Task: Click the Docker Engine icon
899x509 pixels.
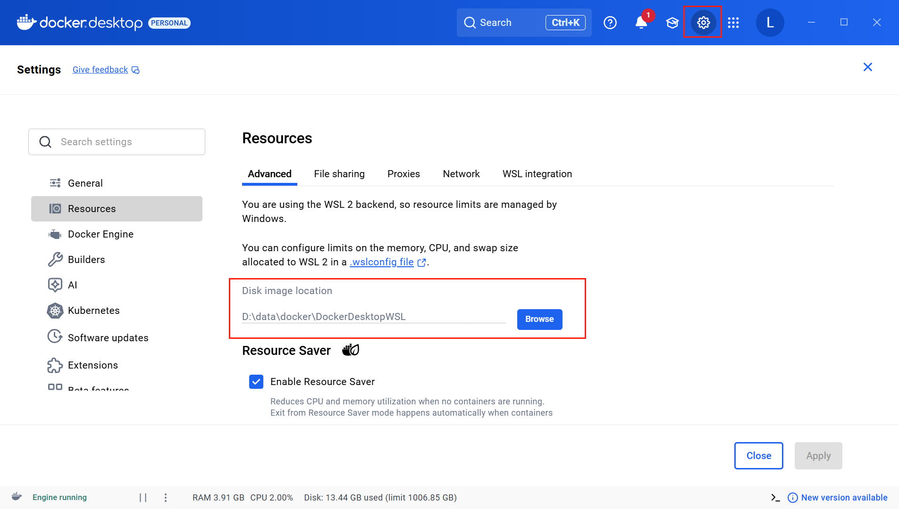Action: click(55, 234)
